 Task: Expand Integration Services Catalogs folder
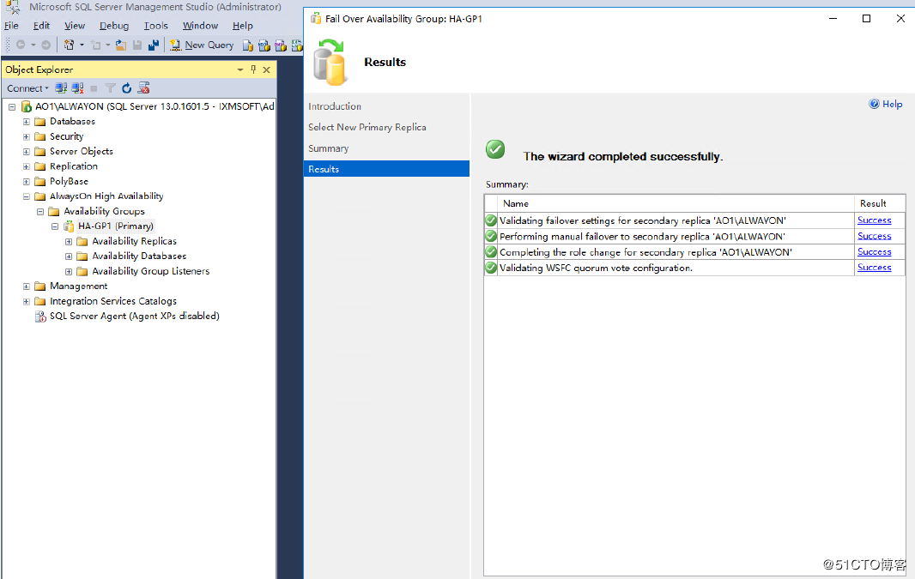click(x=27, y=301)
